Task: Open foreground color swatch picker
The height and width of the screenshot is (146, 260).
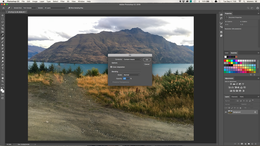Action: coord(2,90)
